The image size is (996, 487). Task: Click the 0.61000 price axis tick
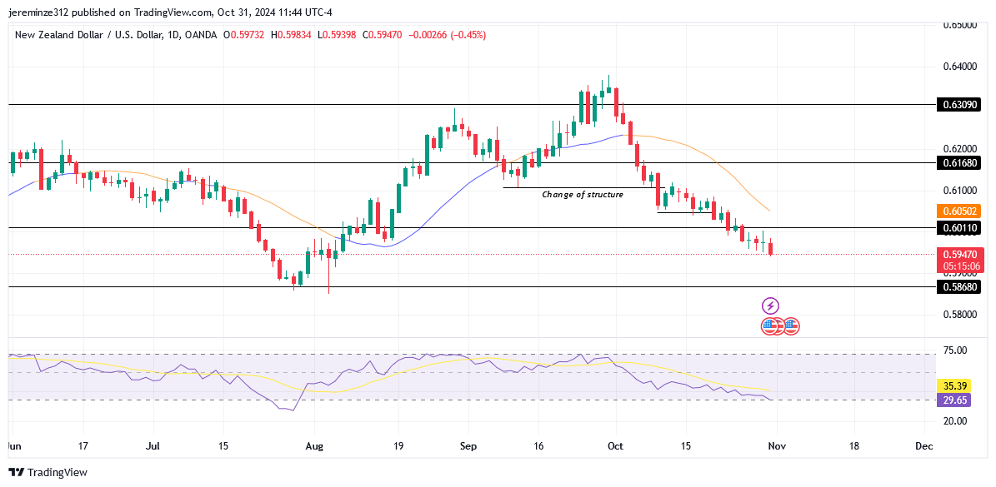(x=960, y=191)
